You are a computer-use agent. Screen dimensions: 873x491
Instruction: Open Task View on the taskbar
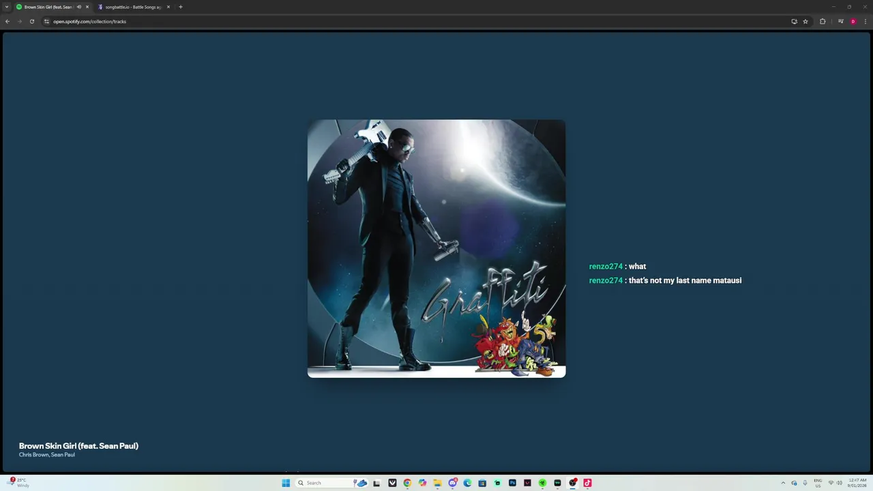coord(376,483)
